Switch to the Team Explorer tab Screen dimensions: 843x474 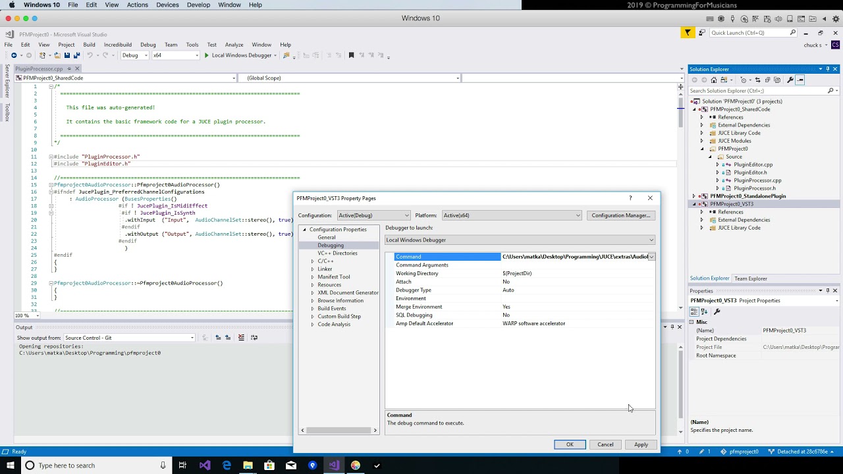click(x=750, y=278)
